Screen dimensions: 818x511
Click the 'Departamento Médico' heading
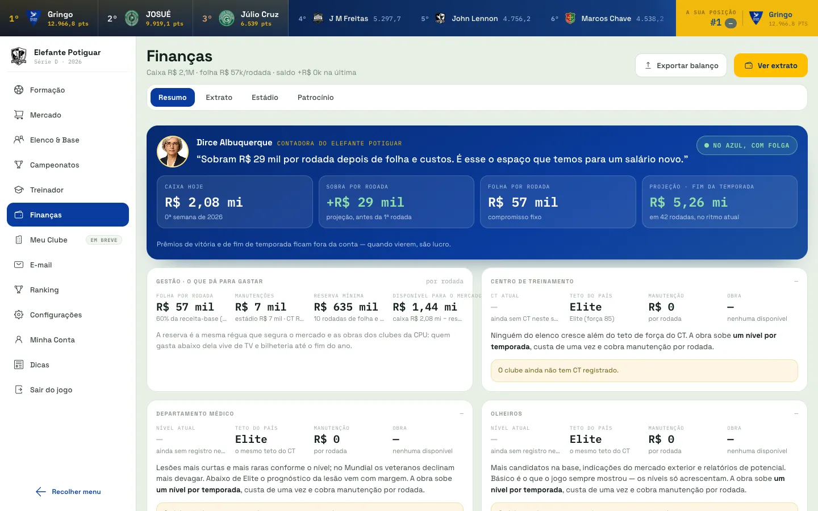[195, 414]
